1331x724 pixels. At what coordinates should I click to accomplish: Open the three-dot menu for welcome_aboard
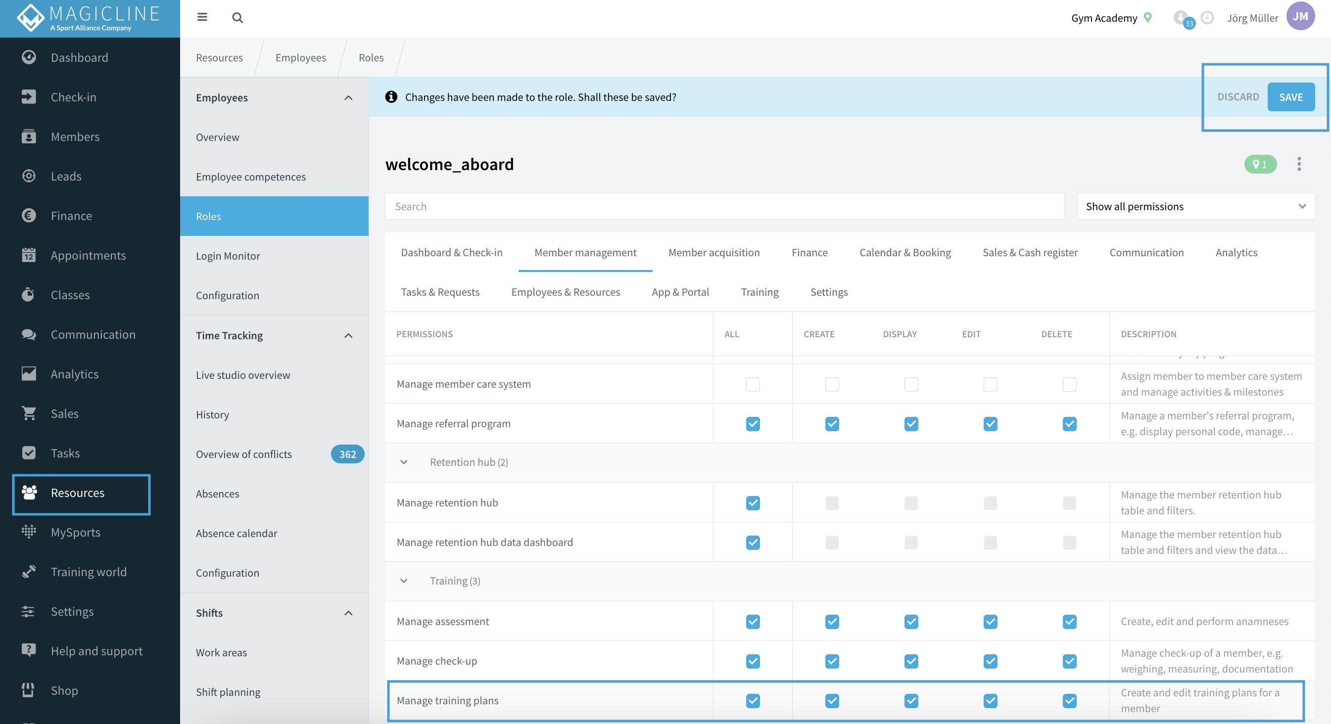coord(1299,164)
